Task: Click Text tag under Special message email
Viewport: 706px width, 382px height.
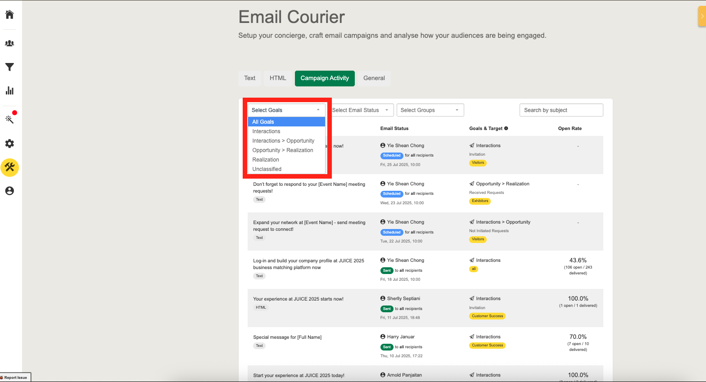Action: (x=259, y=346)
